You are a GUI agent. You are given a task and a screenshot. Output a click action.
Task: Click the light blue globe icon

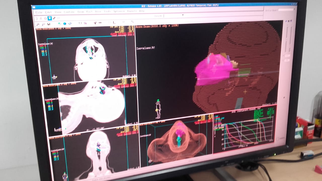pos(70,24)
